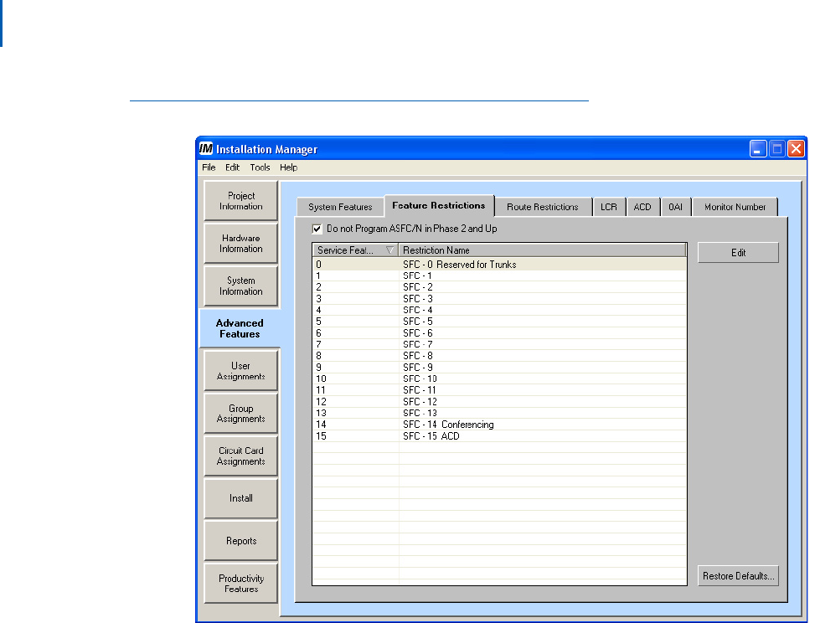Uncheck Do not Program ASFC/N checkbox
The width and height of the screenshot is (815, 623).
pyautogui.click(x=317, y=228)
